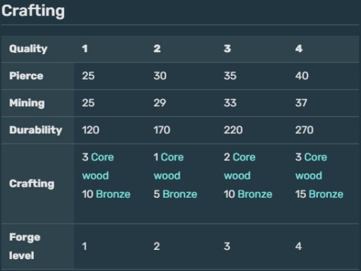The width and height of the screenshot is (361, 271).
Task: Click the Crafting section heading
Action: 33,11
